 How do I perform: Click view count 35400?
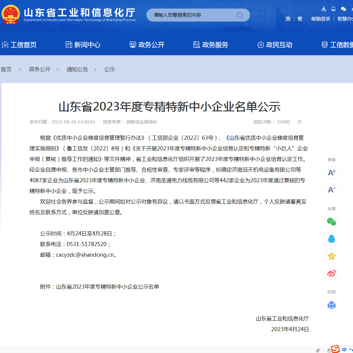tap(283, 122)
